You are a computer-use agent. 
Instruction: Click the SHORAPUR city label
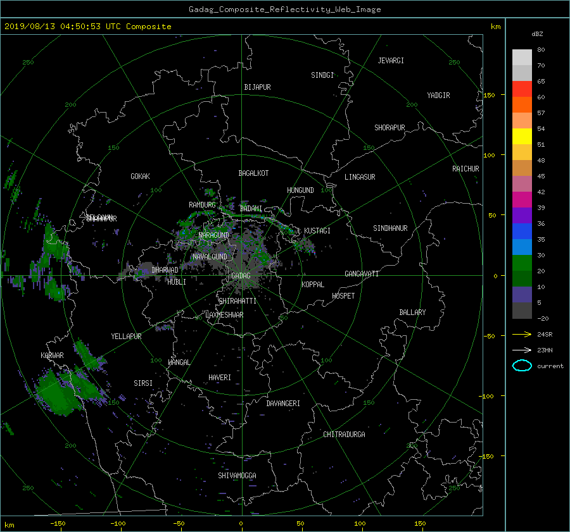pyautogui.click(x=389, y=128)
